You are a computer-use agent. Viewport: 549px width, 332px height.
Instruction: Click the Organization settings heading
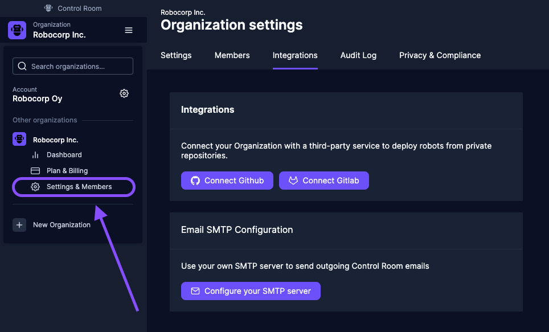[x=231, y=25]
